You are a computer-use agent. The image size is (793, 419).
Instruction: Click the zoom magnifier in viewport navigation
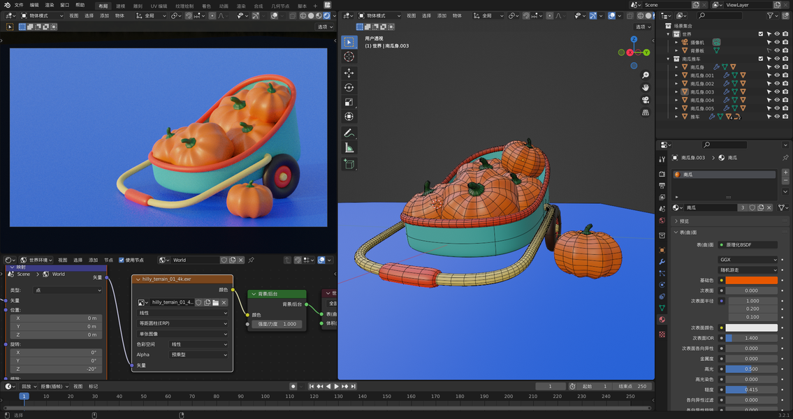point(646,75)
